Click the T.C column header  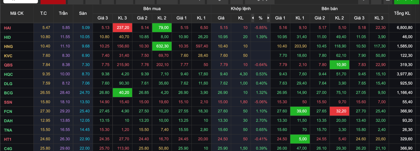pos(44,13)
